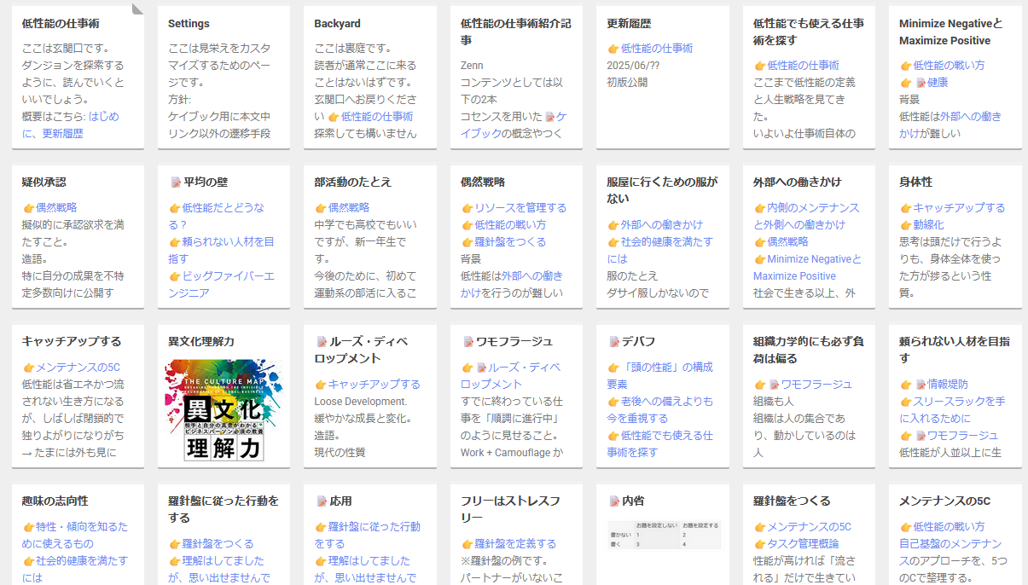Click リソースを管理する link in 偶然戦略 card
Image resolution: width=1028 pixels, height=585 pixels.
tap(520, 207)
